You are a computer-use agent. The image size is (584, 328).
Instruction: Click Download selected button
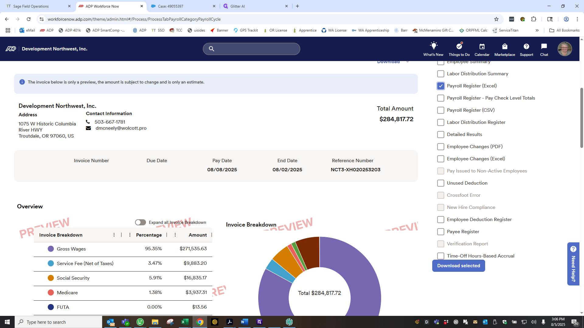pyautogui.click(x=458, y=266)
